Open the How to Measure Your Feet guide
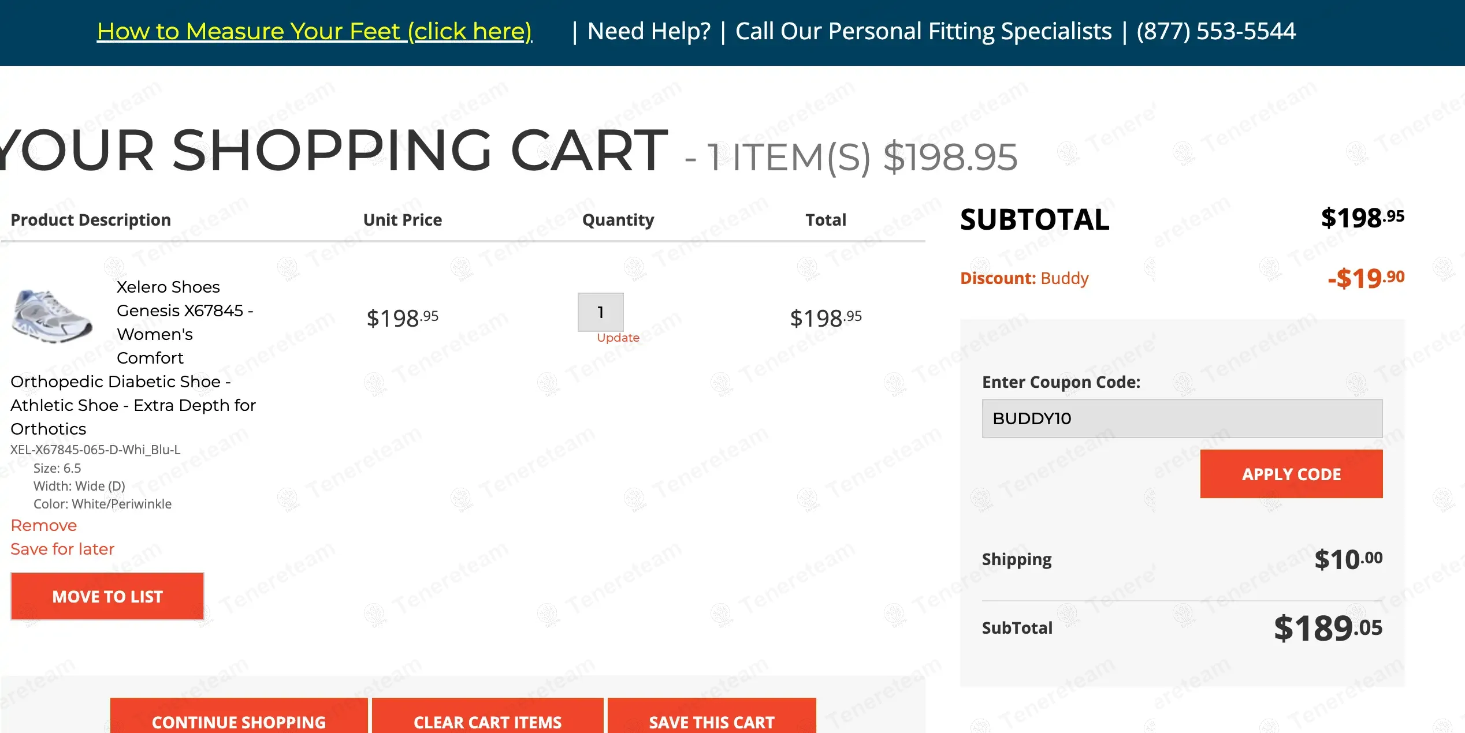 click(314, 31)
